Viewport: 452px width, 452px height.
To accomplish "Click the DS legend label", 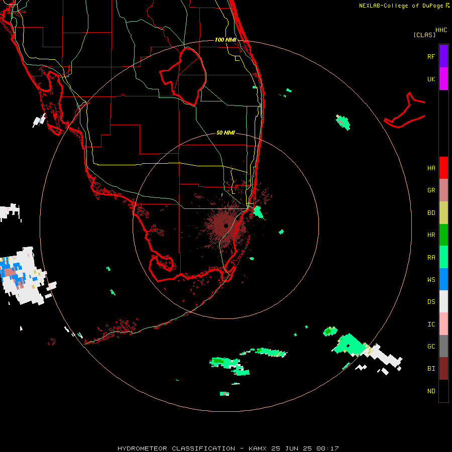I will (431, 301).
